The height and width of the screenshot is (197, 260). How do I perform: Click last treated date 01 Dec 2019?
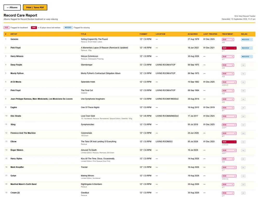coord(209,108)
